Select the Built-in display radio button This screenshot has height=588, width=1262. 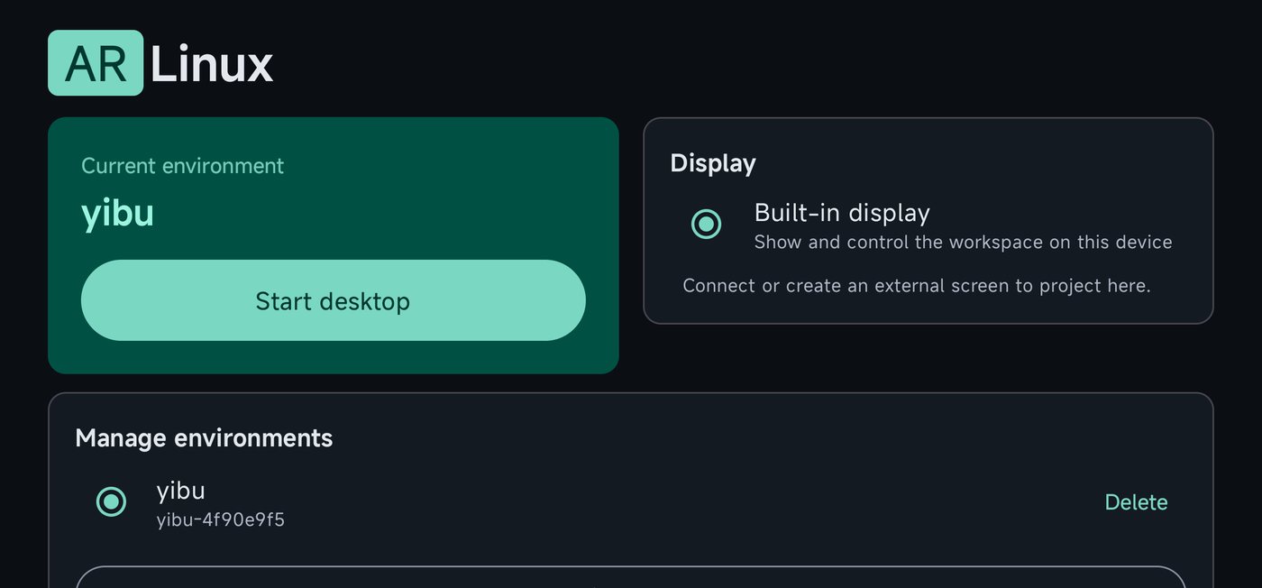coord(706,224)
